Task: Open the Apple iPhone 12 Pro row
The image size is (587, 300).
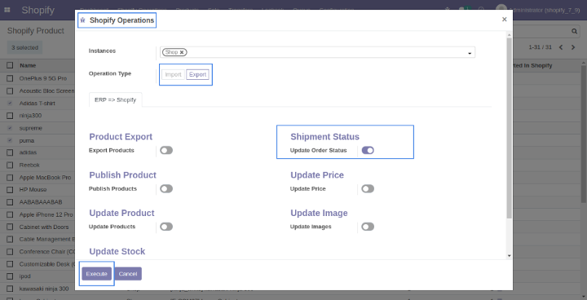Action: coord(46,214)
